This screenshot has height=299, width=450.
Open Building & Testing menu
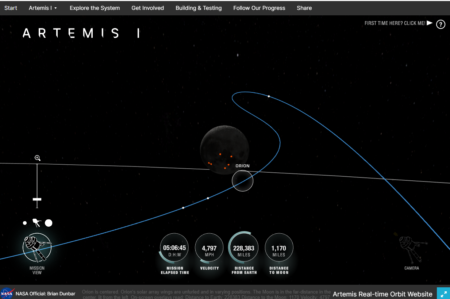click(199, 8)
